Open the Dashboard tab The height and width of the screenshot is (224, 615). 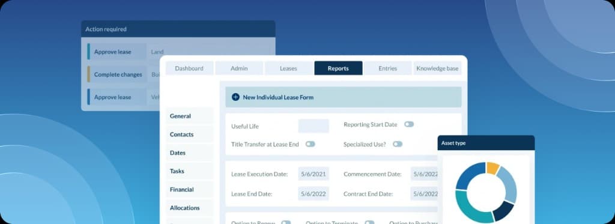(189, 68)
